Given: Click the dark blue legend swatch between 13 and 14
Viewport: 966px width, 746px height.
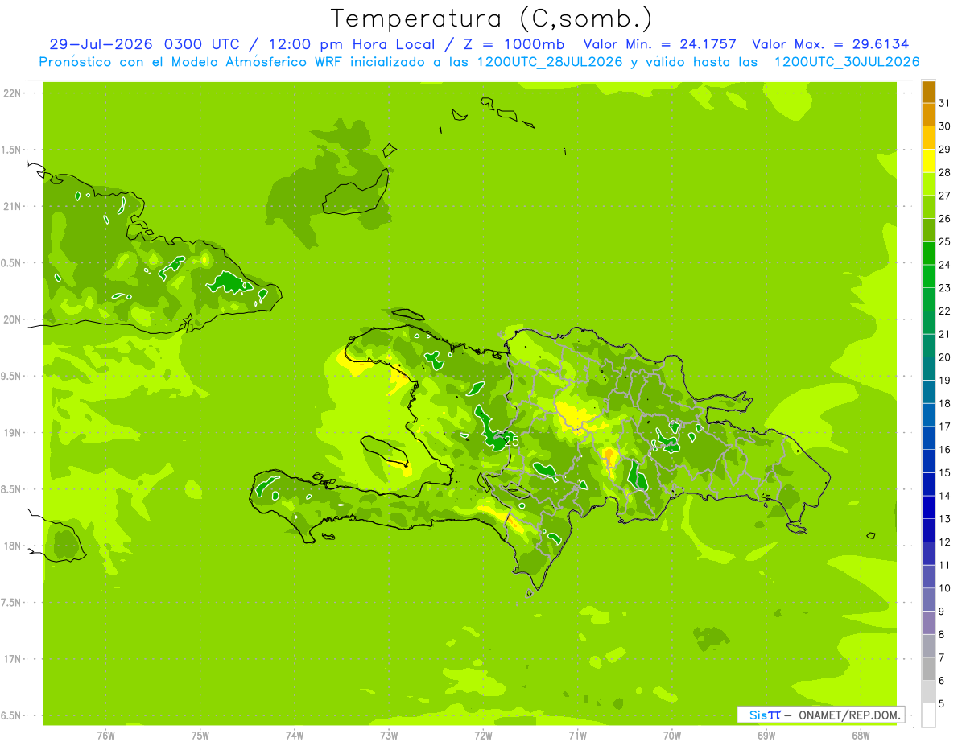Looking at the screenshot, I should tap(928, 507).
